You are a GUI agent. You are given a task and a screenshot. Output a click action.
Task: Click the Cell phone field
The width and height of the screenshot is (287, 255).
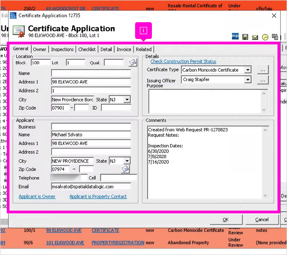coord(119,178)
